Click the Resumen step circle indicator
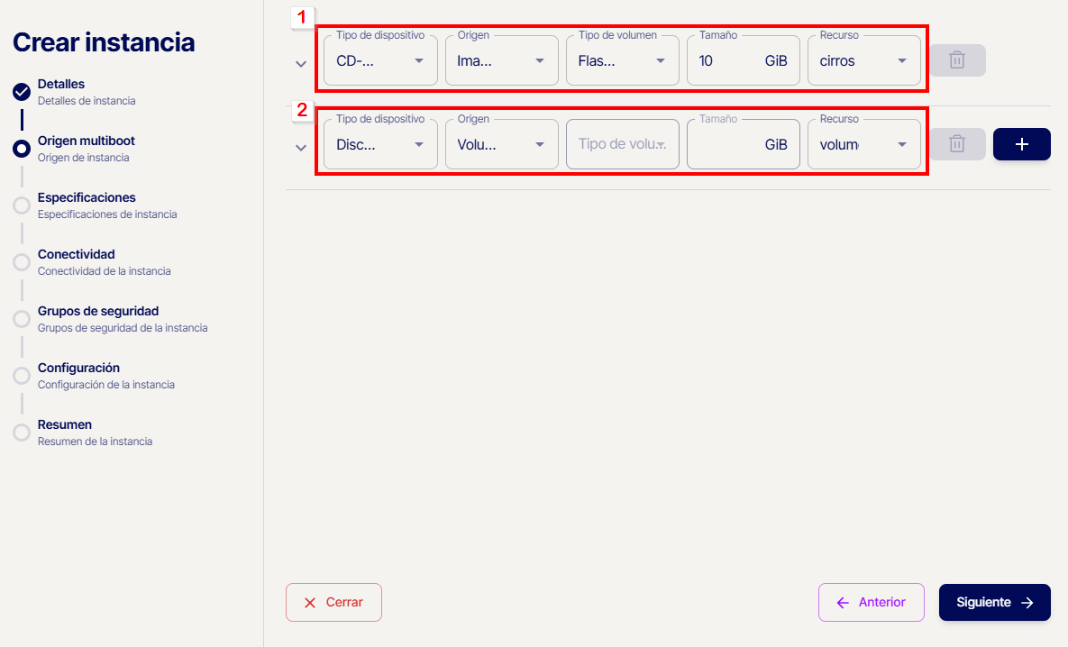1068x647 pixels. [22, 433]
